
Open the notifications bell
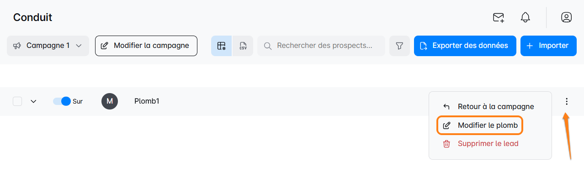[526, 17]
